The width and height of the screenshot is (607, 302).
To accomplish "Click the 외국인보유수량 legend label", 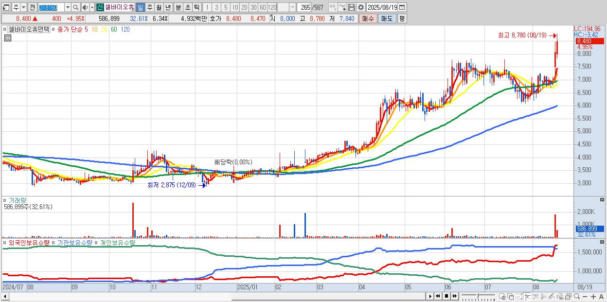I will [29, 242].
